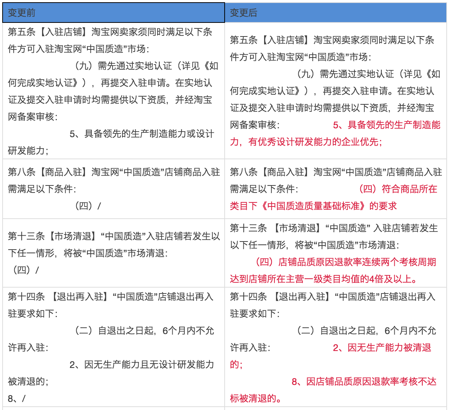Viewport: 450px width, 410px height.
Task: Click （四）/ in the 第十三条 变更前 cell
Action: point(26,270)
